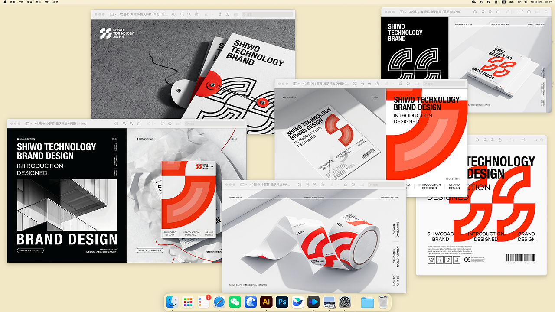Expand sidebar view chevron in 33.png window
The width and height of the screenshot is (555, 312).
pyautogui.click(x=406, y=12)
